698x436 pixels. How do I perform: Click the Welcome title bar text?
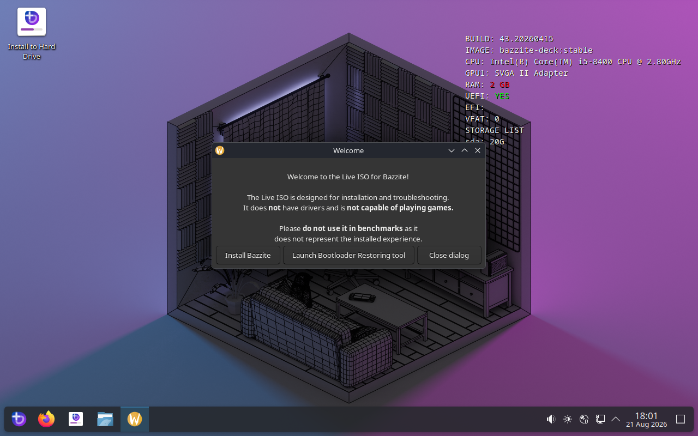point(348,150)
